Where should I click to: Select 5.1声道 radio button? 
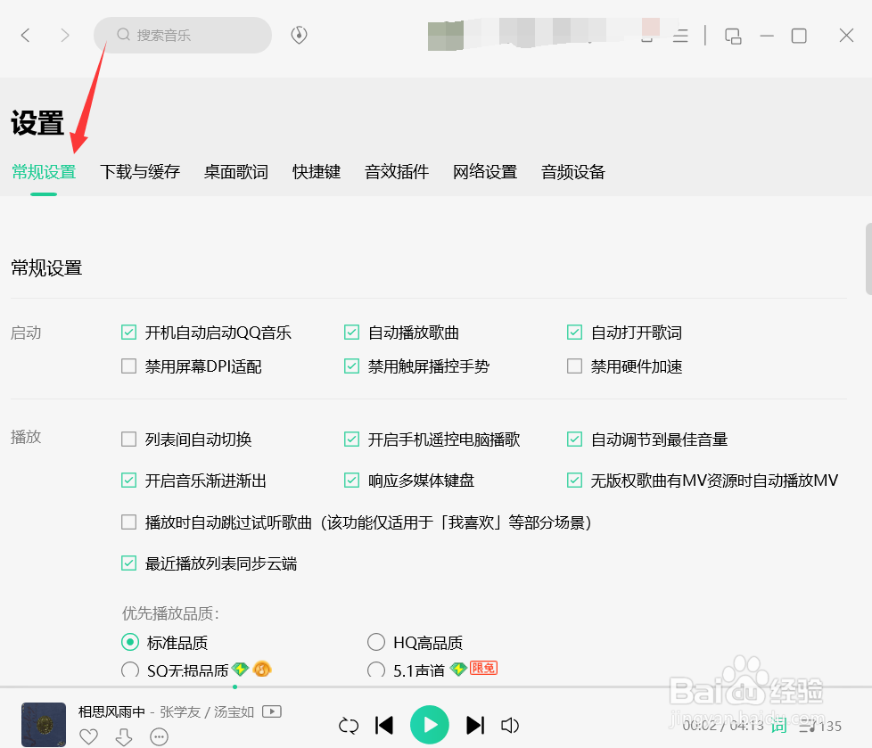376,670
